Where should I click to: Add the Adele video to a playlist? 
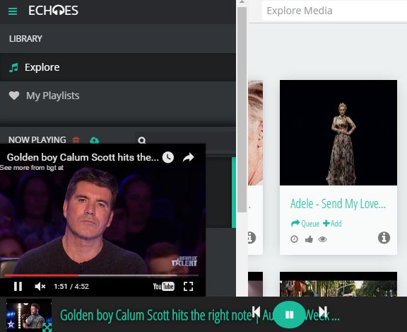[x=332, y=223]
